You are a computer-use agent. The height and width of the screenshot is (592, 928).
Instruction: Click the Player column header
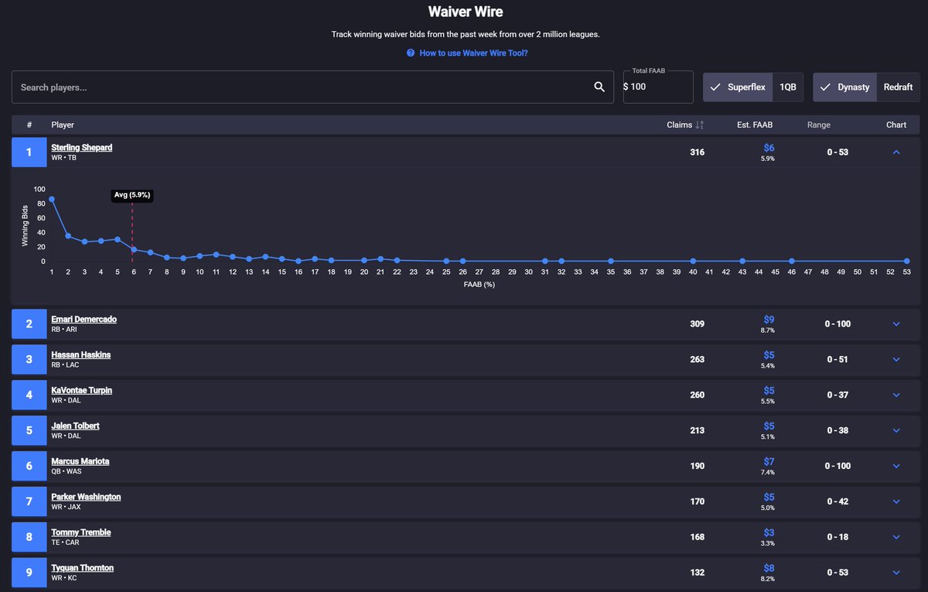tap(63, 125)
